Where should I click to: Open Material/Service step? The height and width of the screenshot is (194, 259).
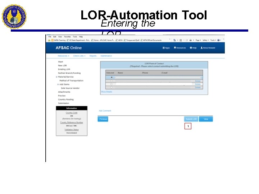click(x=66, y=77)
